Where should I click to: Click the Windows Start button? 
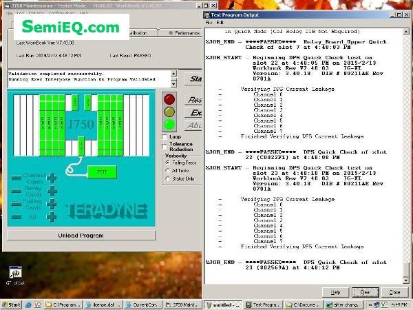[x=11, y=305]
